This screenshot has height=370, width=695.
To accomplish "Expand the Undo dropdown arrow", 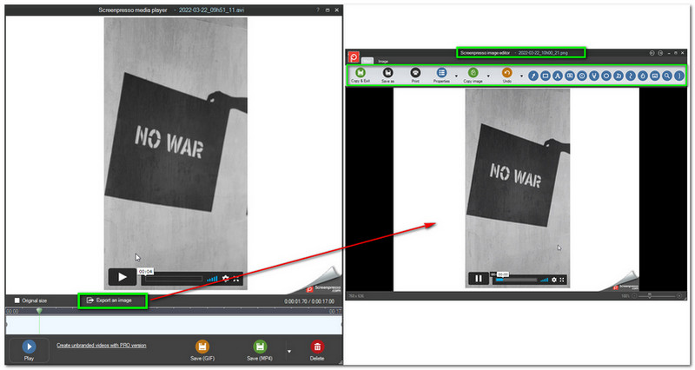I will (x=521, y=76).
